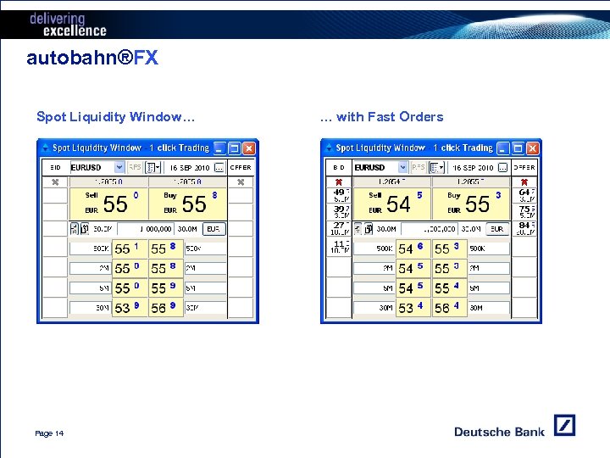
Task: Click the Buy EUR 55 3 tile
Action: (471, 204)
